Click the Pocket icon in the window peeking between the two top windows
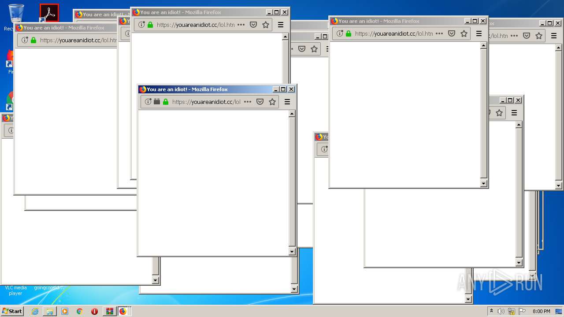This screenshot has width=564, height=317. [302, 49]
